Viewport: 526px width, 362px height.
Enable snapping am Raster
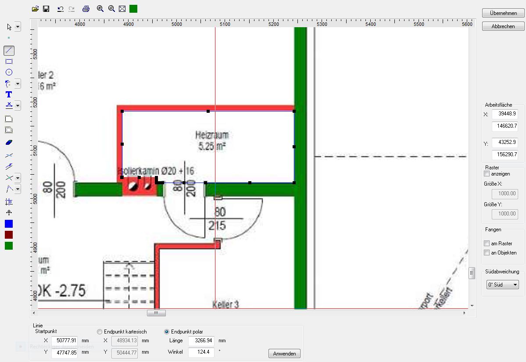487,244
